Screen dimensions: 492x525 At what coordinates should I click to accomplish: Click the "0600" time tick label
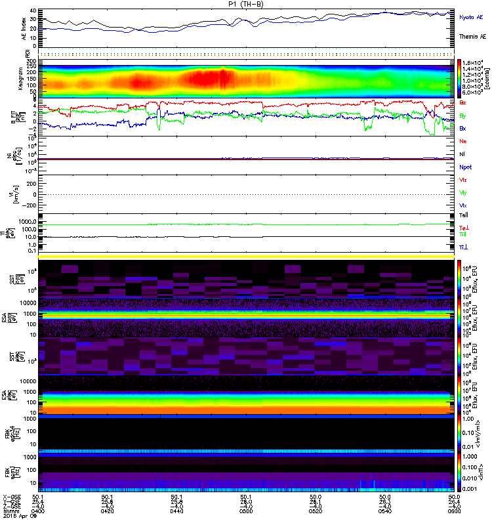click(454, 511)
